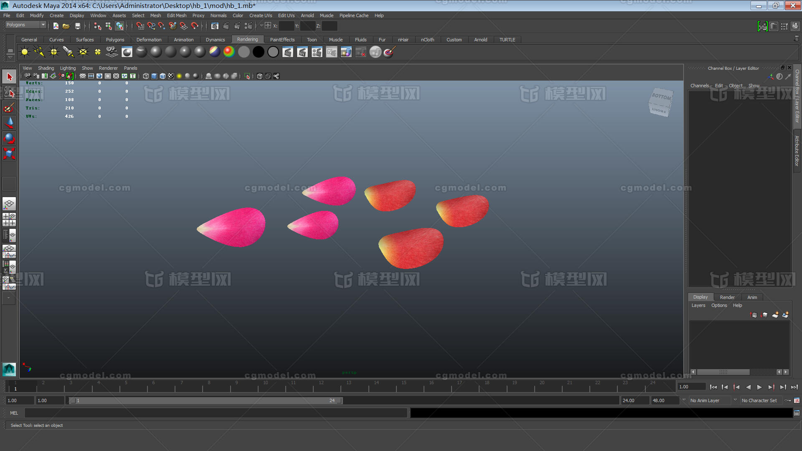
Task: Create a camera from the Rendering shelf
Action: point(112,52)
